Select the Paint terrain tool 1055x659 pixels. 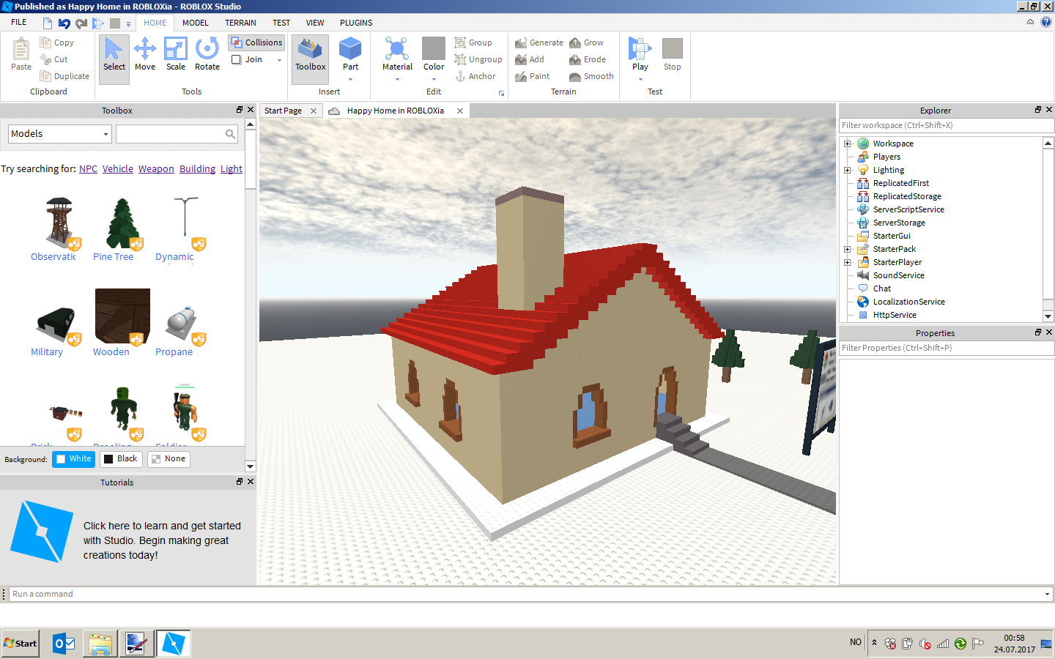533,76
